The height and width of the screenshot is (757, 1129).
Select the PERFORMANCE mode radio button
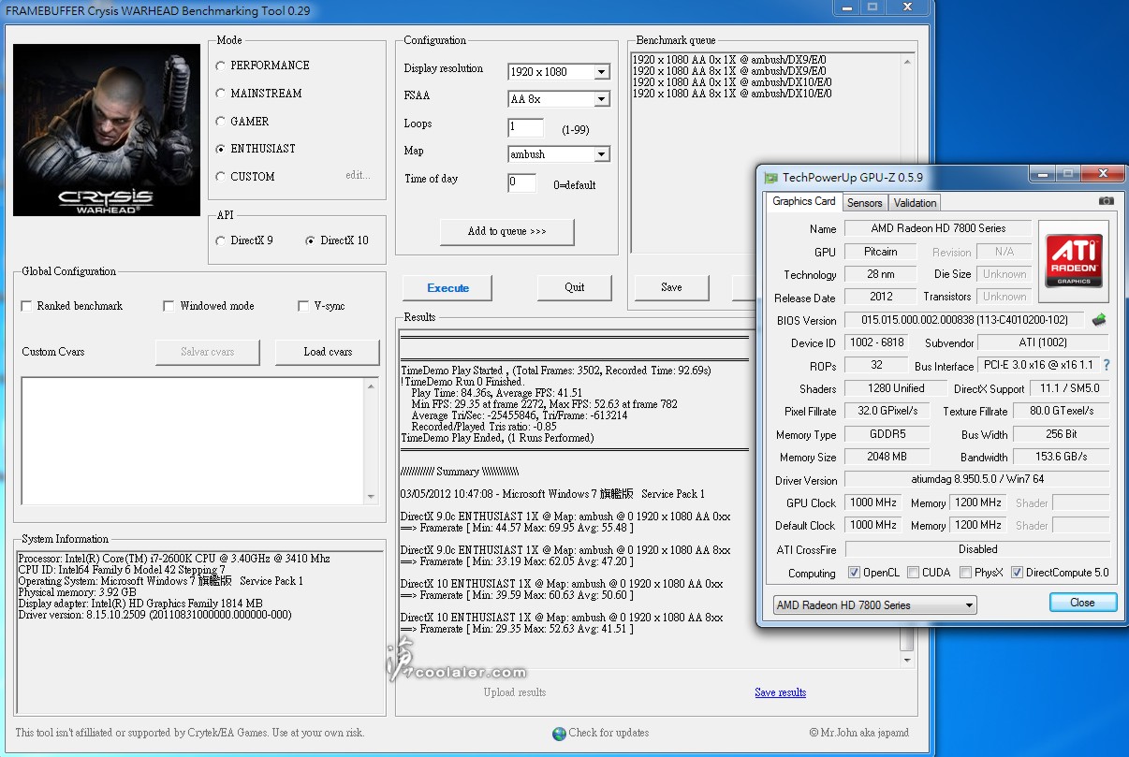pos(220,66)
